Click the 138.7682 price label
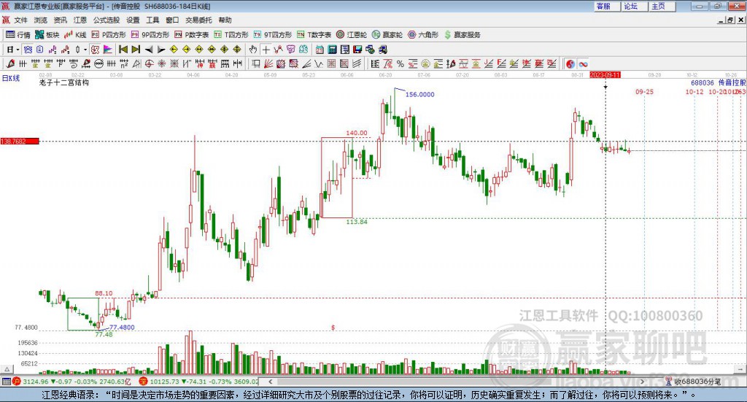This screenshot has width=747, height=402. (x=20, y=141)
